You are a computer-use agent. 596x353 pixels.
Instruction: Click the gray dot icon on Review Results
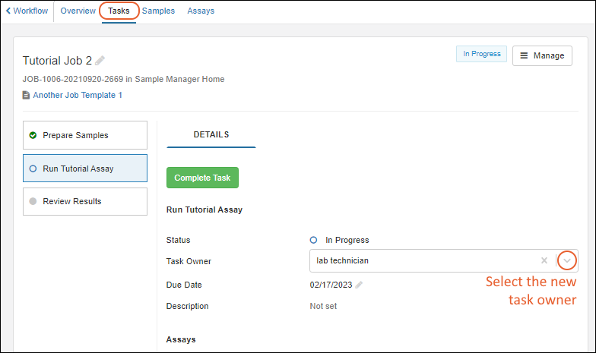tap(33, 202)
